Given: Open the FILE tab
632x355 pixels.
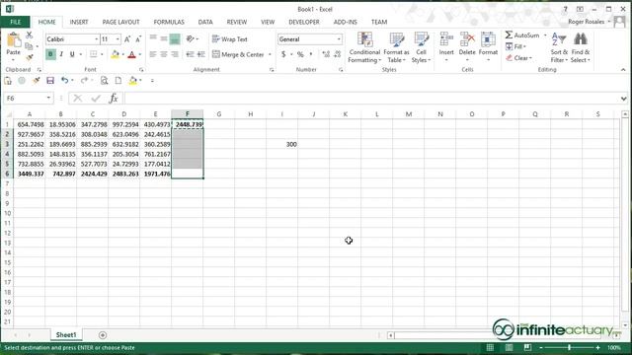Looking at the screenshot, I should (x=16, y=22).
